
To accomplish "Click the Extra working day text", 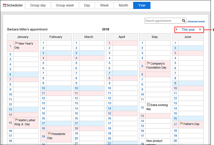I will click(x=157, y=107).
